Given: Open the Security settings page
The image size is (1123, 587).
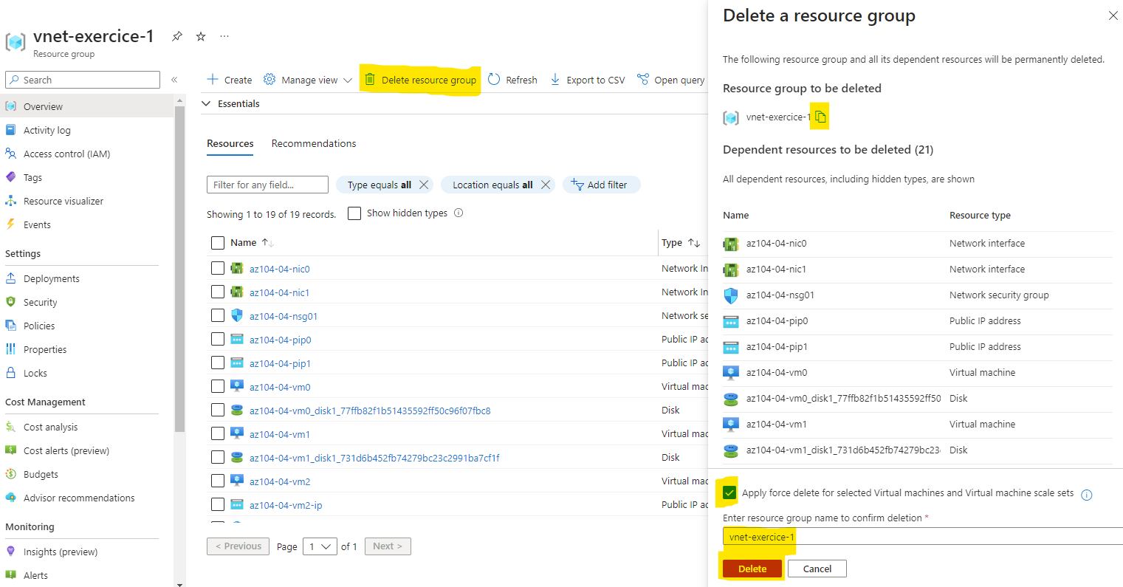Looking at the screenshot, I should (40, 302).
